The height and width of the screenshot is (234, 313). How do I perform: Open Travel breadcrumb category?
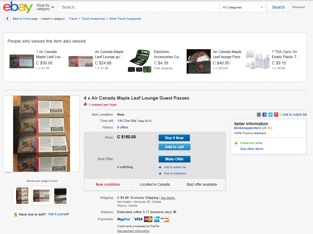click(x=73, y=18)
